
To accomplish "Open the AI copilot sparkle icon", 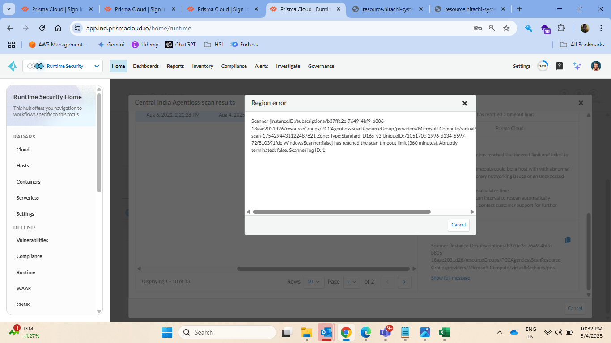I will [577, 66].
